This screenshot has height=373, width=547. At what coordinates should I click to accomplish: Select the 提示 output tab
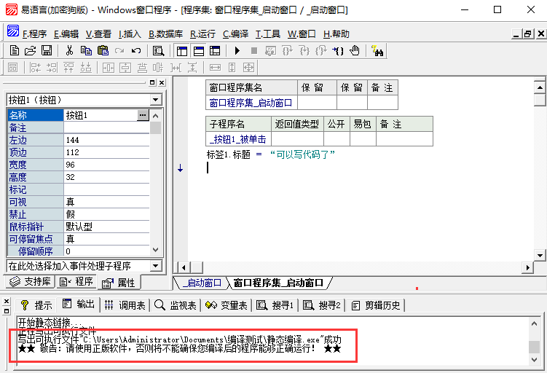tap(36, 305)
